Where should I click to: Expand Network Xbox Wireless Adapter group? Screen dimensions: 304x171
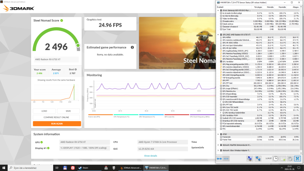[218, 150]
